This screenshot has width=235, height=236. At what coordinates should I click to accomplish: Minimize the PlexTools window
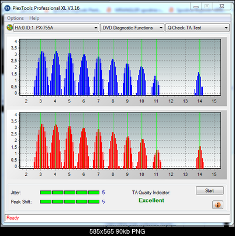[196, 7]
